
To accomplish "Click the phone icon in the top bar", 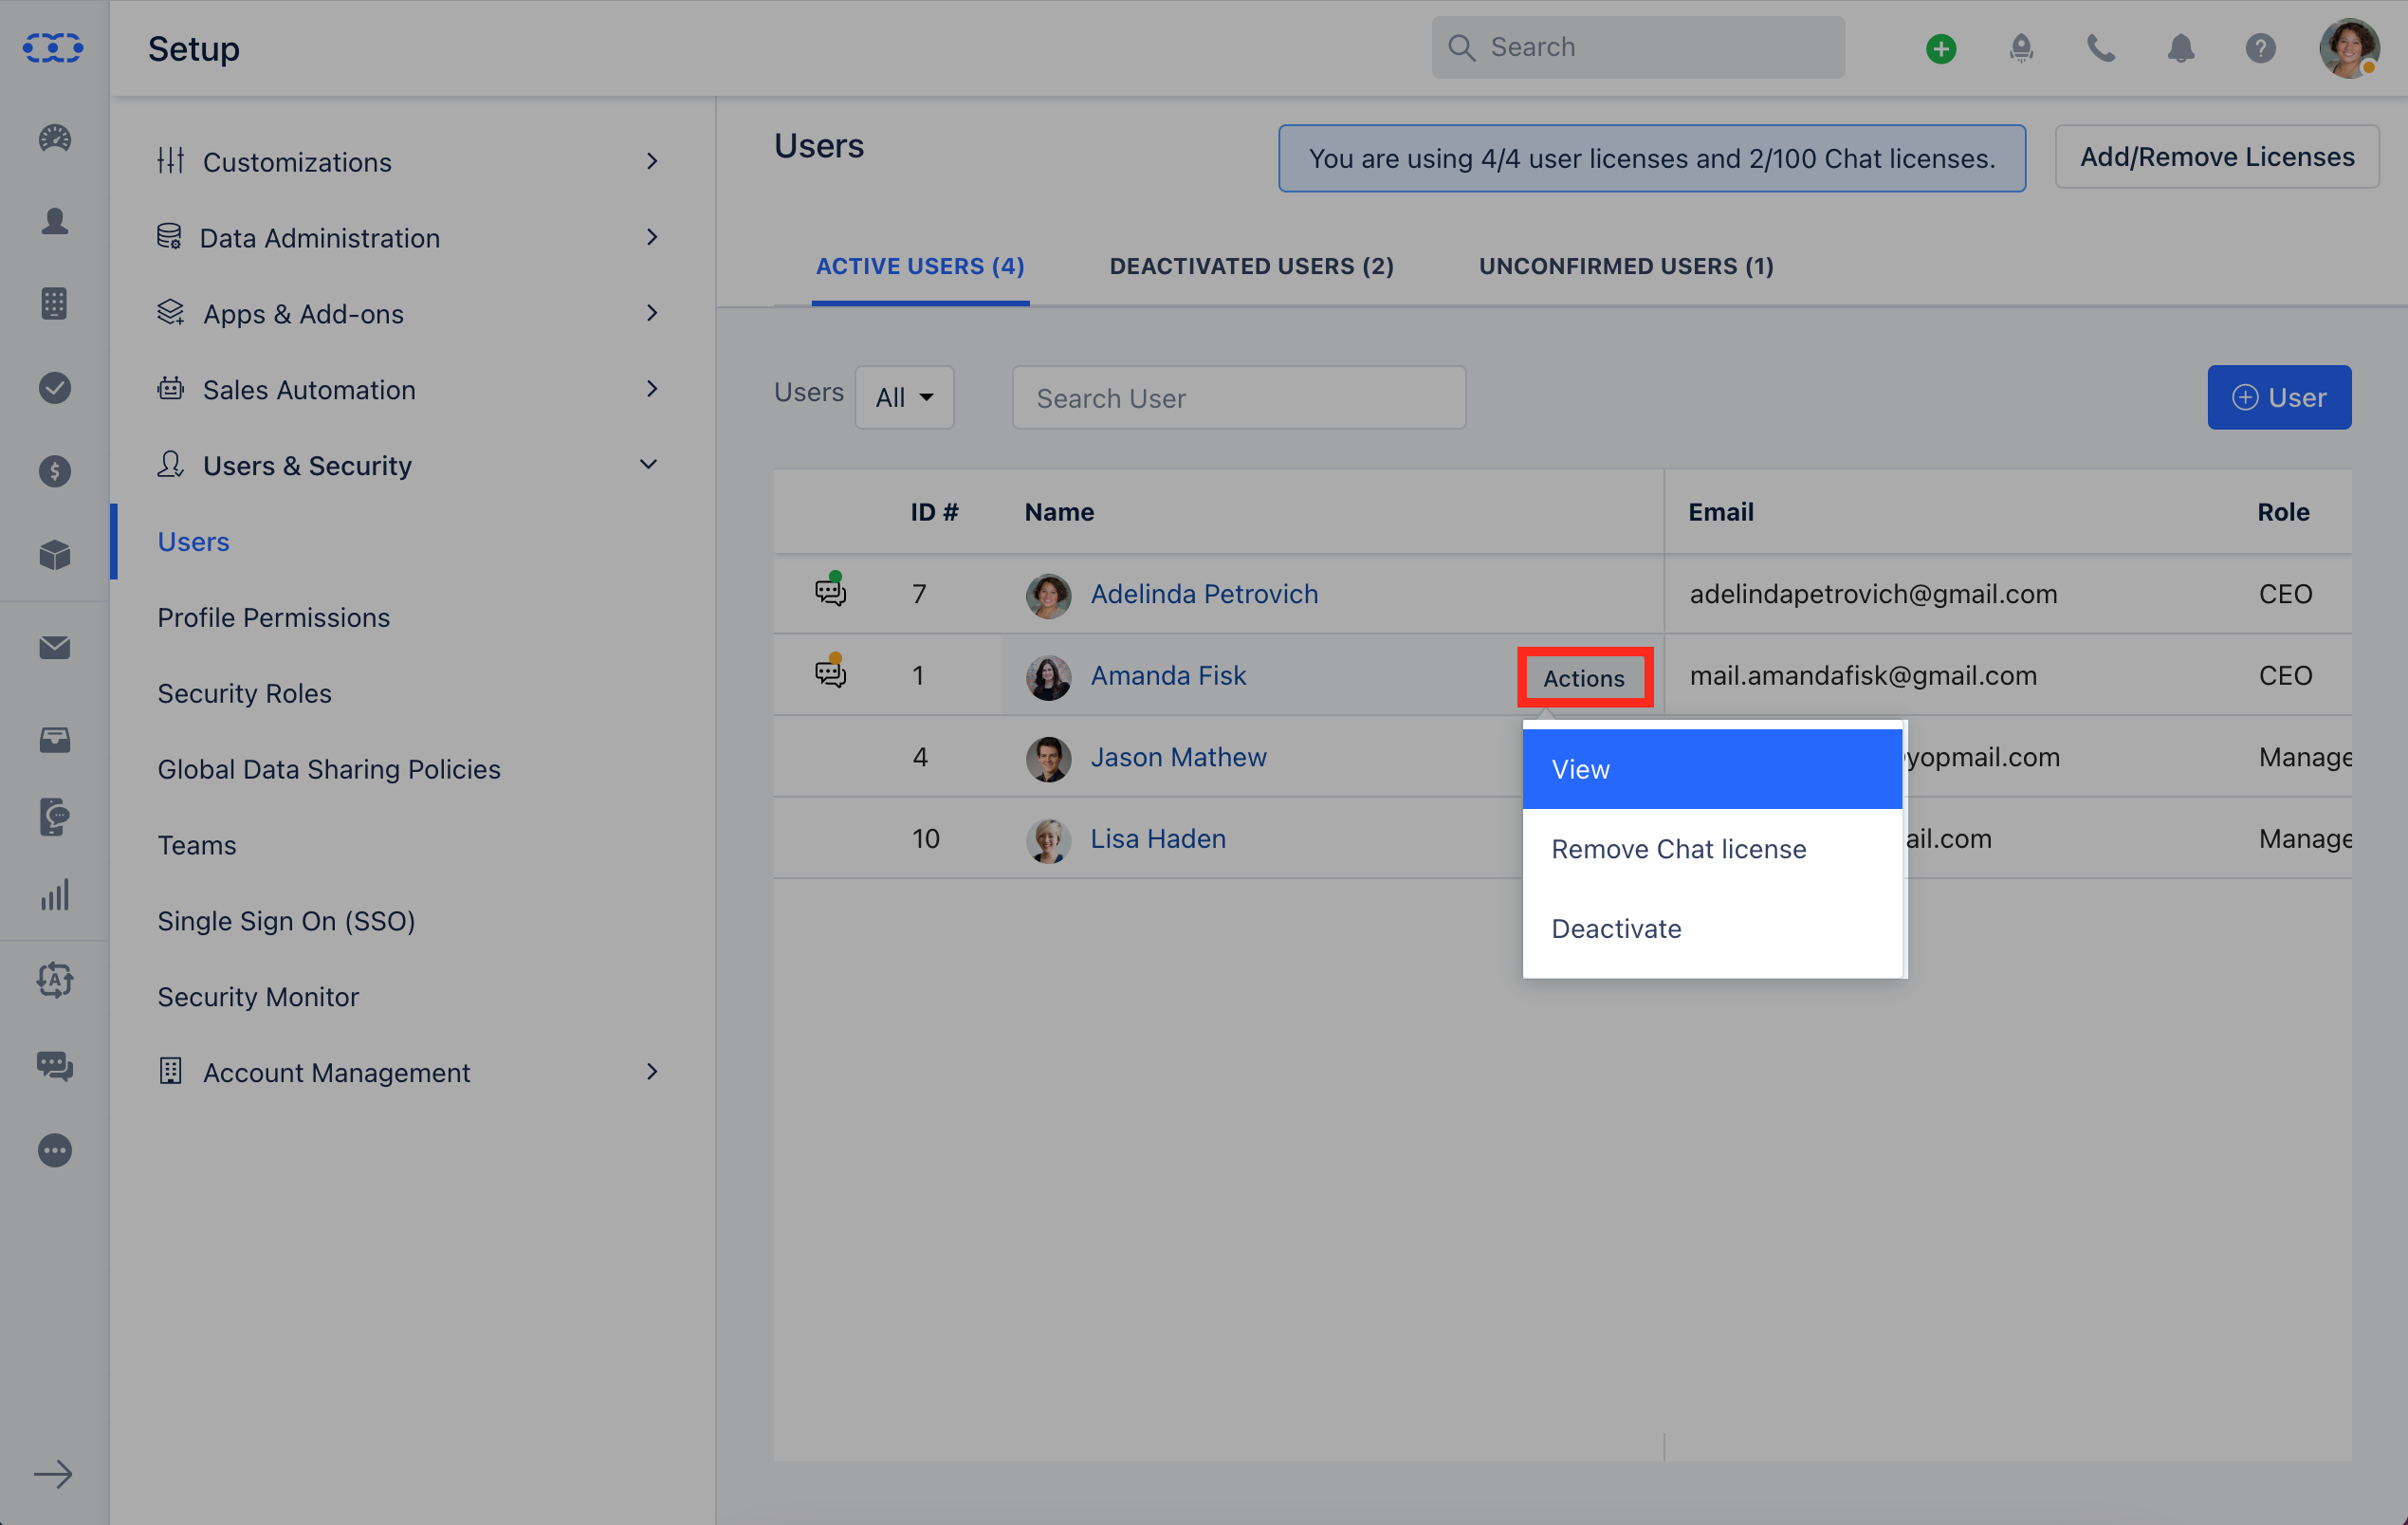I will tap(2100, 47).
